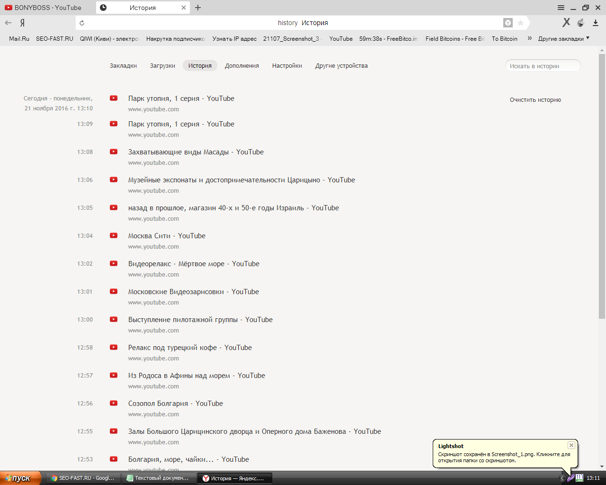This screenshot has width=606, height=485.
Task: Expand hidden bookmarks with the » chevron
Action: 529,38
